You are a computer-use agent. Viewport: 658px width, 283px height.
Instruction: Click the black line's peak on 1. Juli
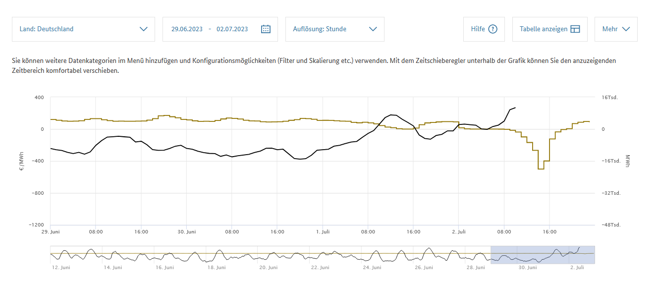(x=391, y=115)
